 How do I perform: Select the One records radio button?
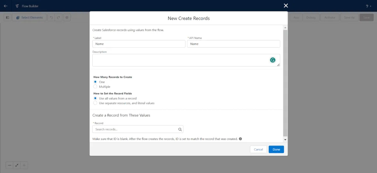pyautogui.click(x=95, y=82)
